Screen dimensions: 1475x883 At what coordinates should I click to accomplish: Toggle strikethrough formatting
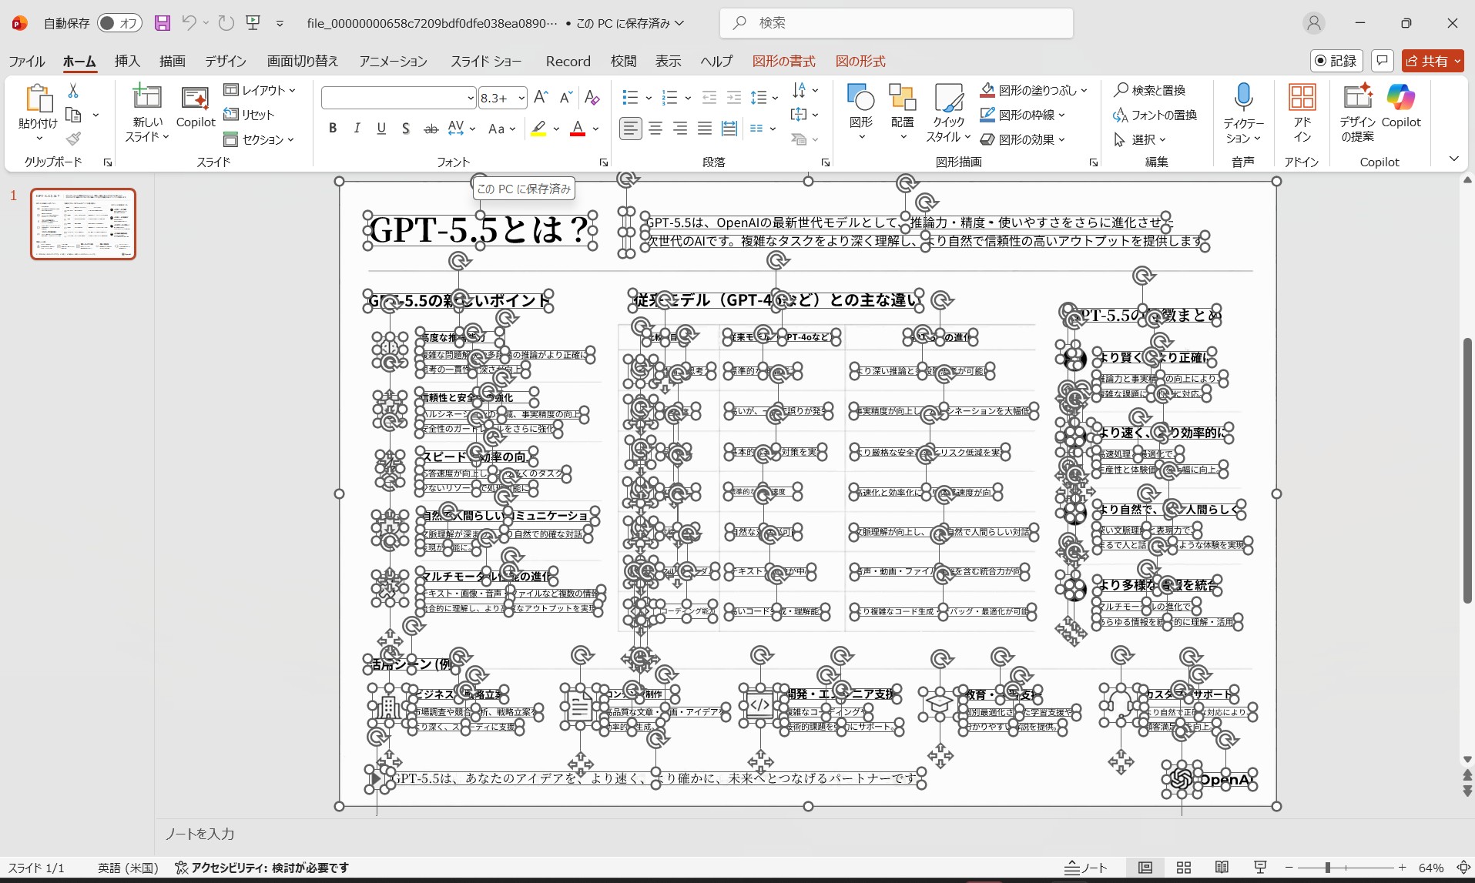tap(431, 129)
